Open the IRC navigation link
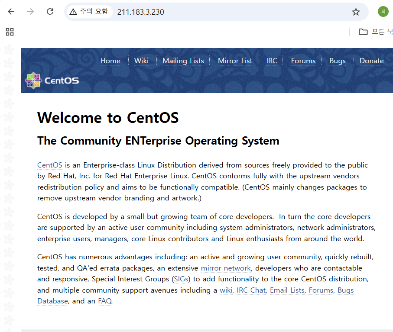Screen dimensions: 393x332 click(272, 61)
